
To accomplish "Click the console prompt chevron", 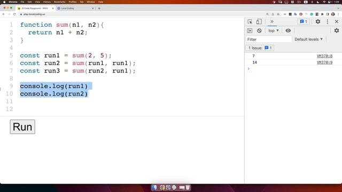I will tap(248, 69).
